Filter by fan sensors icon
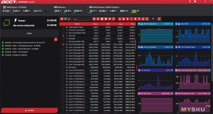 coord(135,19)
